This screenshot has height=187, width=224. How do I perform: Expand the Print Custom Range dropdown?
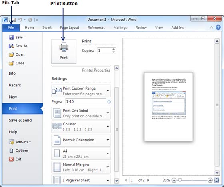[81, 91]
